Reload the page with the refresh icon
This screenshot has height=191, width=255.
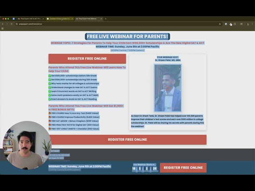click(x=12, y=24)
